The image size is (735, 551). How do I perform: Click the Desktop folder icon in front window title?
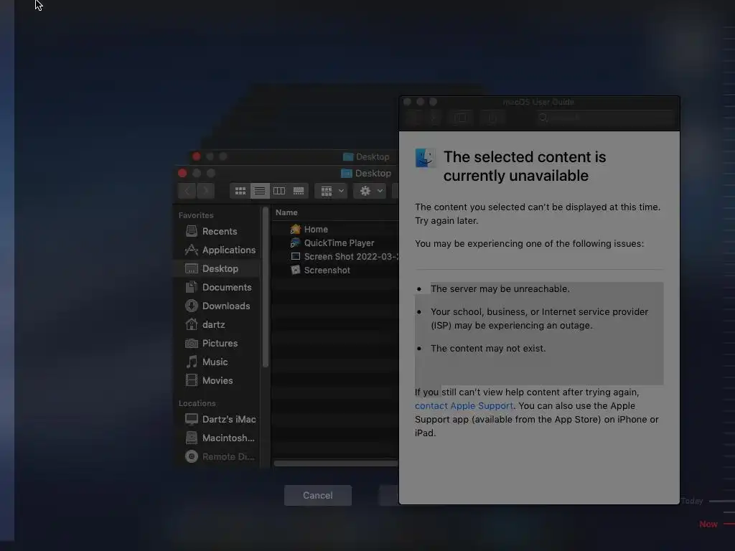tap(347, 174)
